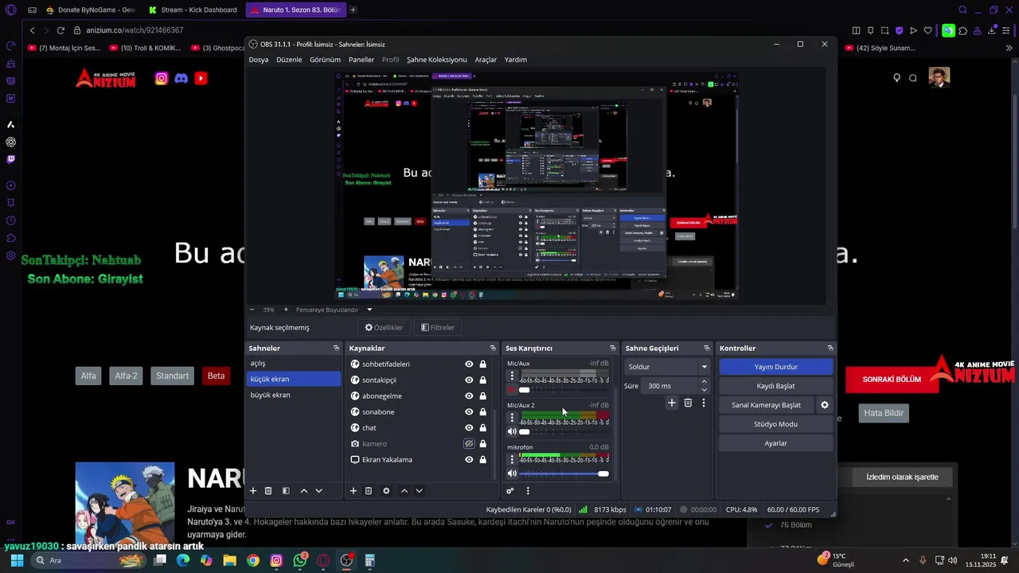Start recording with Kaydı Başlat
Image resolution: width=1019 pixels, height=573 pixels.
(776, 386)
